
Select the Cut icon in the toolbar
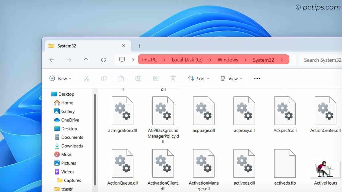click(87, 79)
